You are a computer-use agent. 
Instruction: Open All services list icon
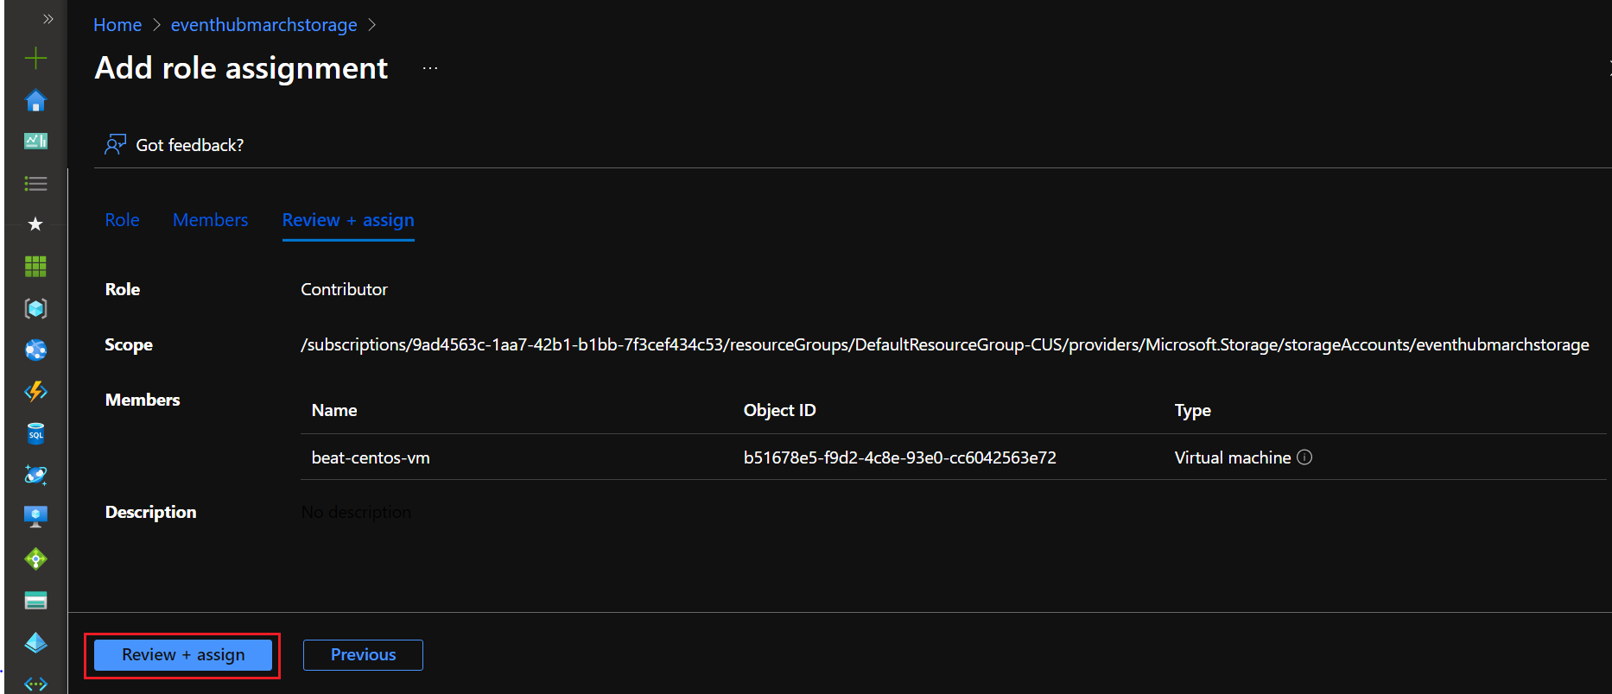tap(35, 183)
